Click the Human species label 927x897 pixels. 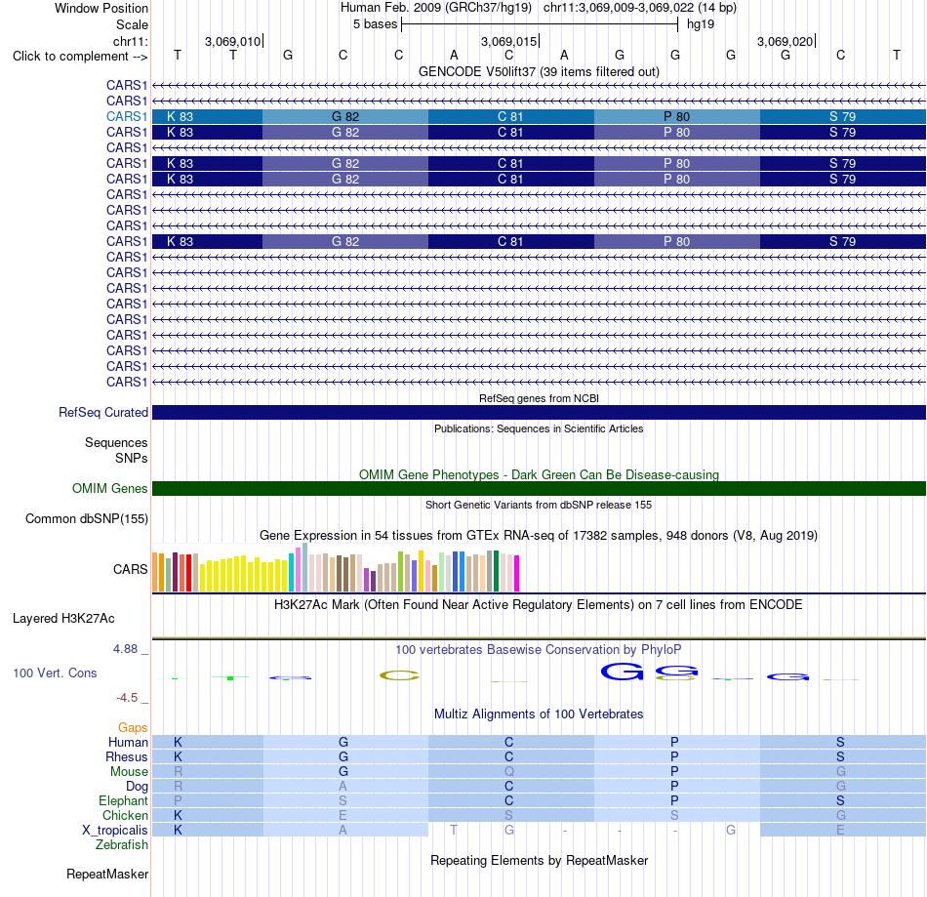coord(128,742)
